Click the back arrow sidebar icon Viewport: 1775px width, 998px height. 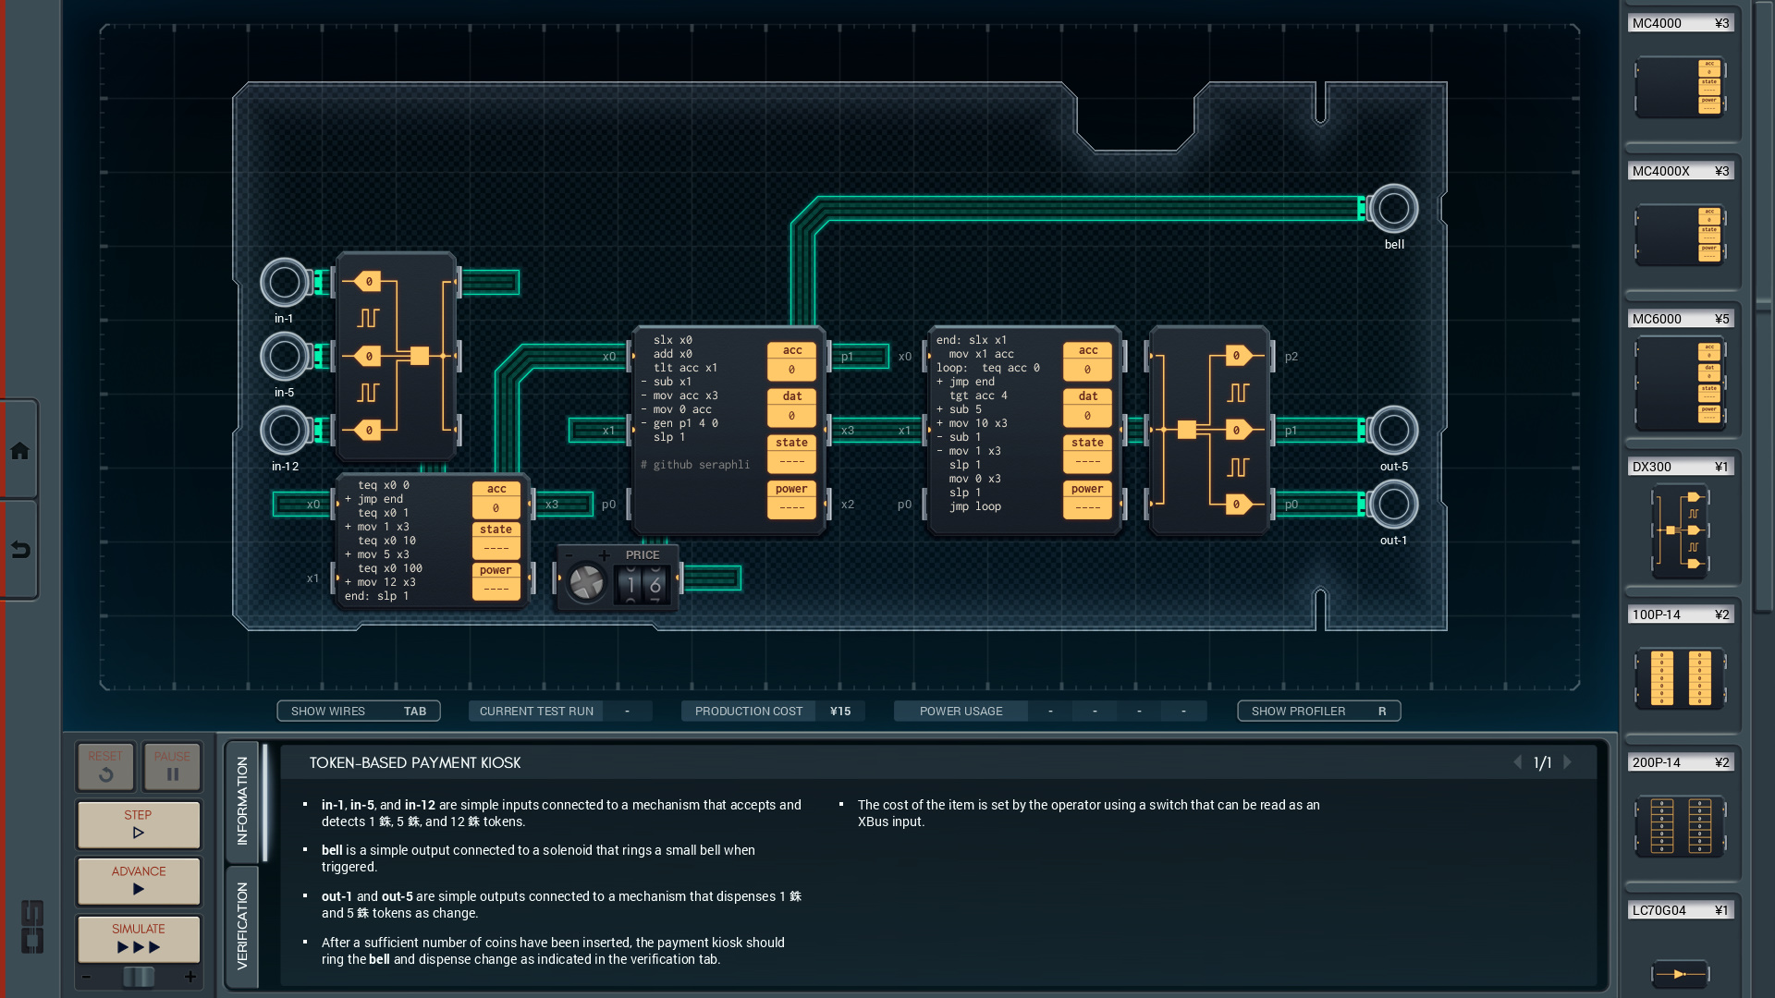click(19, 550)
